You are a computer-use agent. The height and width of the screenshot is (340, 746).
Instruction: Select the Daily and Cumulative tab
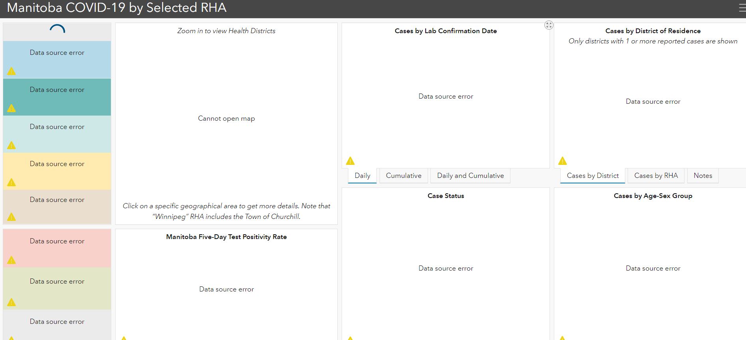470,176
